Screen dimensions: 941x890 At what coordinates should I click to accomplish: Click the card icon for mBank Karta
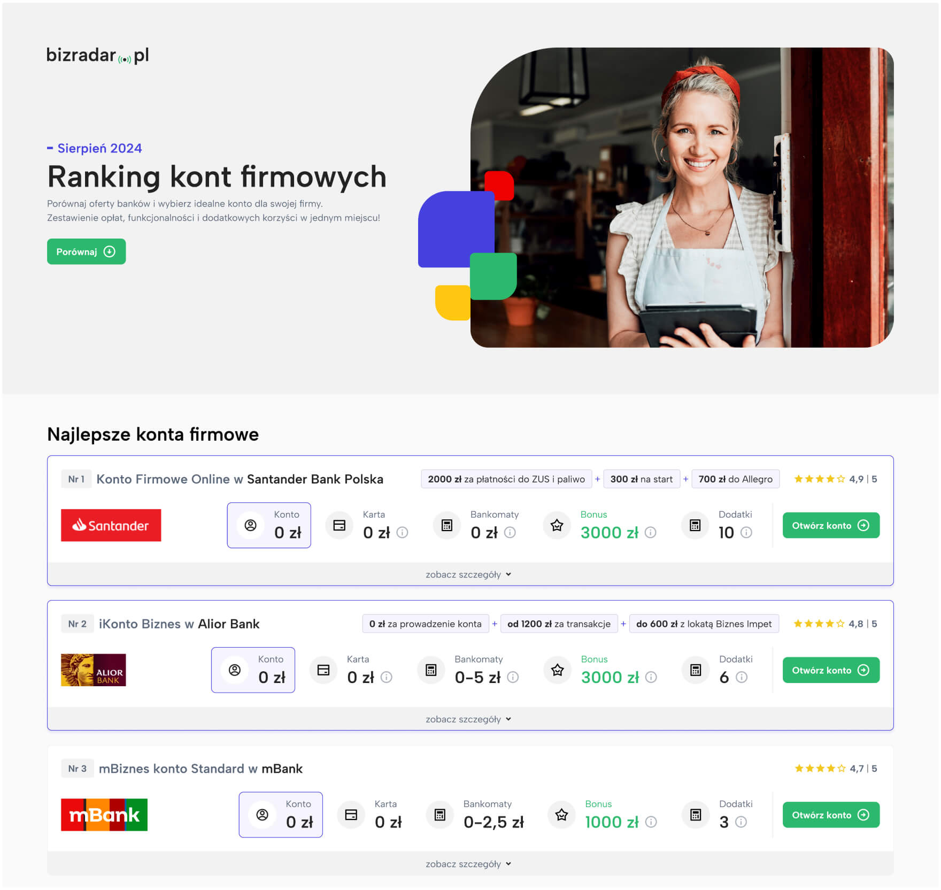tap(351, 815)
